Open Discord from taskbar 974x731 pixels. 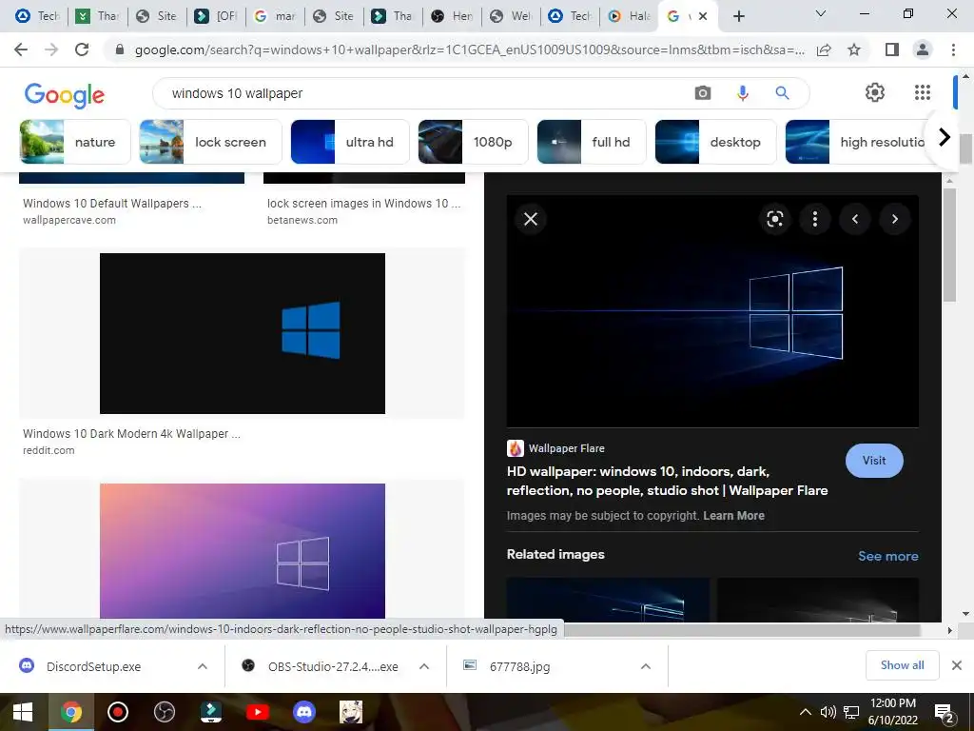(x=303, y=712)
